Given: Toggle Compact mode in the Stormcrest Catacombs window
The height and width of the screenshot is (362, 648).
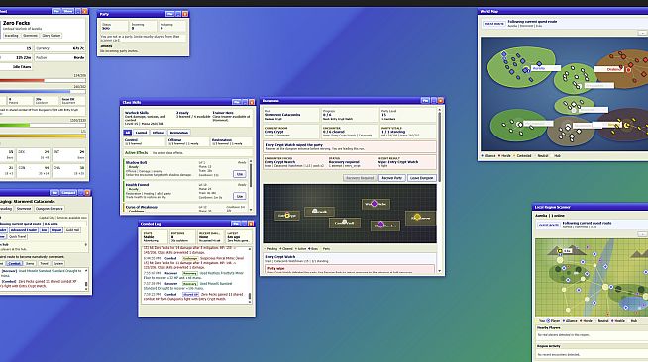Looking at the screenshot, I should [68, 193].
